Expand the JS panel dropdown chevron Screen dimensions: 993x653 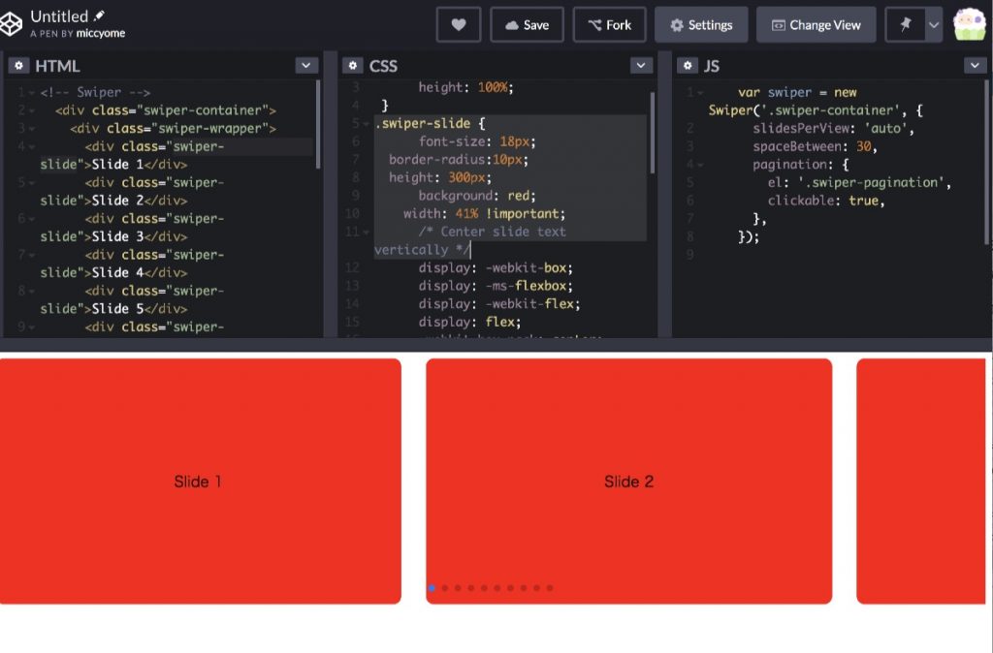pos(976,66)
